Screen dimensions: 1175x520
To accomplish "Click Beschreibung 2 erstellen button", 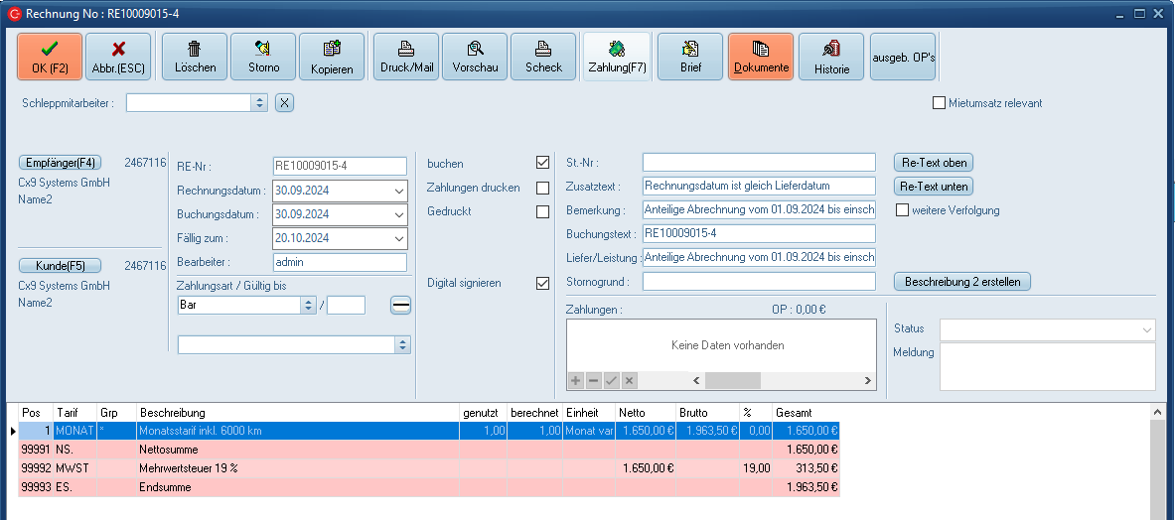I will click(x=961, y=282).
